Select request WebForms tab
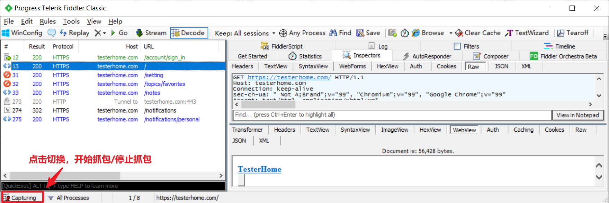 click(x=352, y=66)
